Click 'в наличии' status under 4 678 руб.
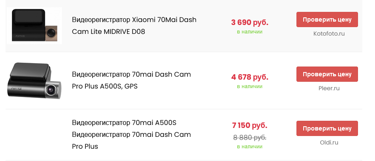The width and height of the screenshot is (375, 161). click(250, 86)
